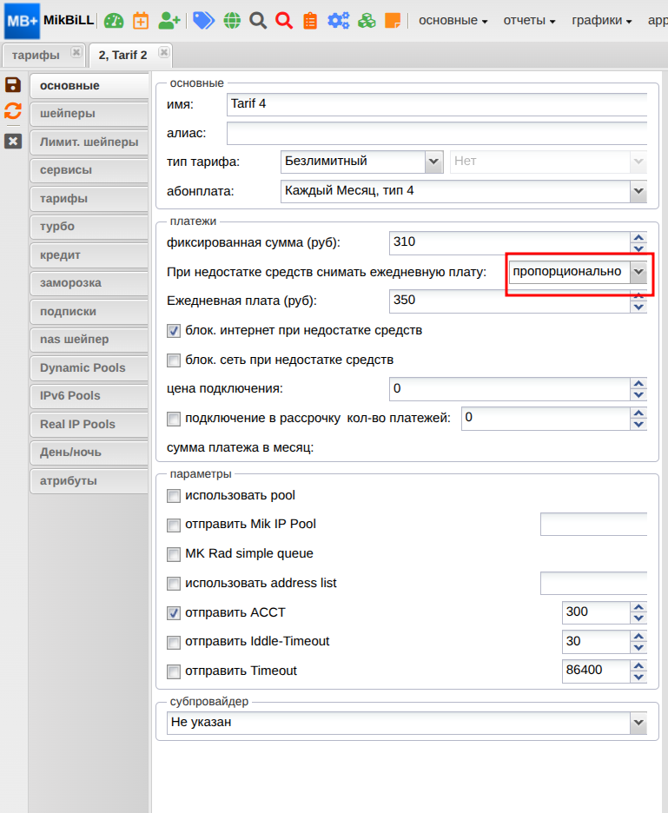Screen dimensions: 668x813
Task: Enable отправить Timeout checkbox
Action: [173, 671]
